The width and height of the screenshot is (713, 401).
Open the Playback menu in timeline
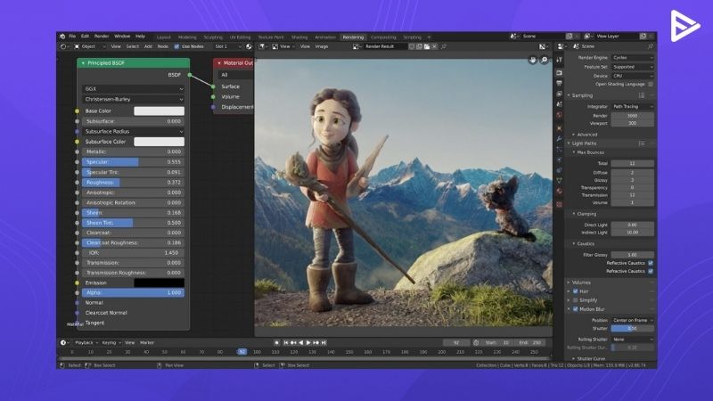coord(86,343)
